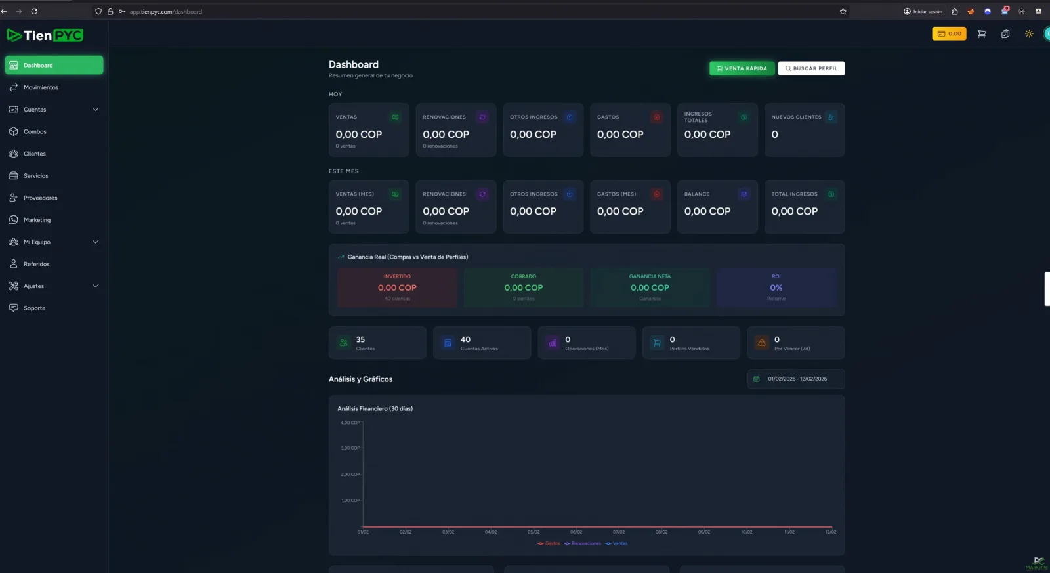
Task: Click the Dashboard icon in the sidebar
Action: click(x=14, y=65)
